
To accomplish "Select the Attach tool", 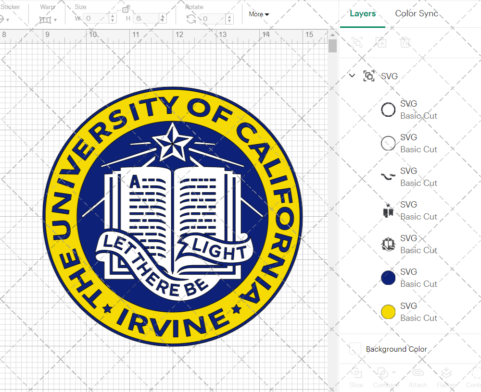I will (418, 377).
